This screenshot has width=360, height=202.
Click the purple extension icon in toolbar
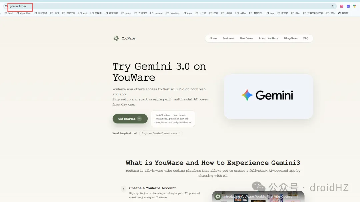click(x=348, y=6)
